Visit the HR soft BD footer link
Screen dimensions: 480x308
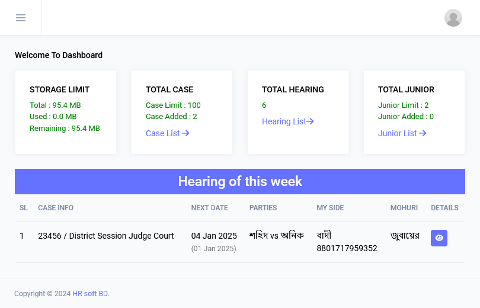(x=91, y=294)
